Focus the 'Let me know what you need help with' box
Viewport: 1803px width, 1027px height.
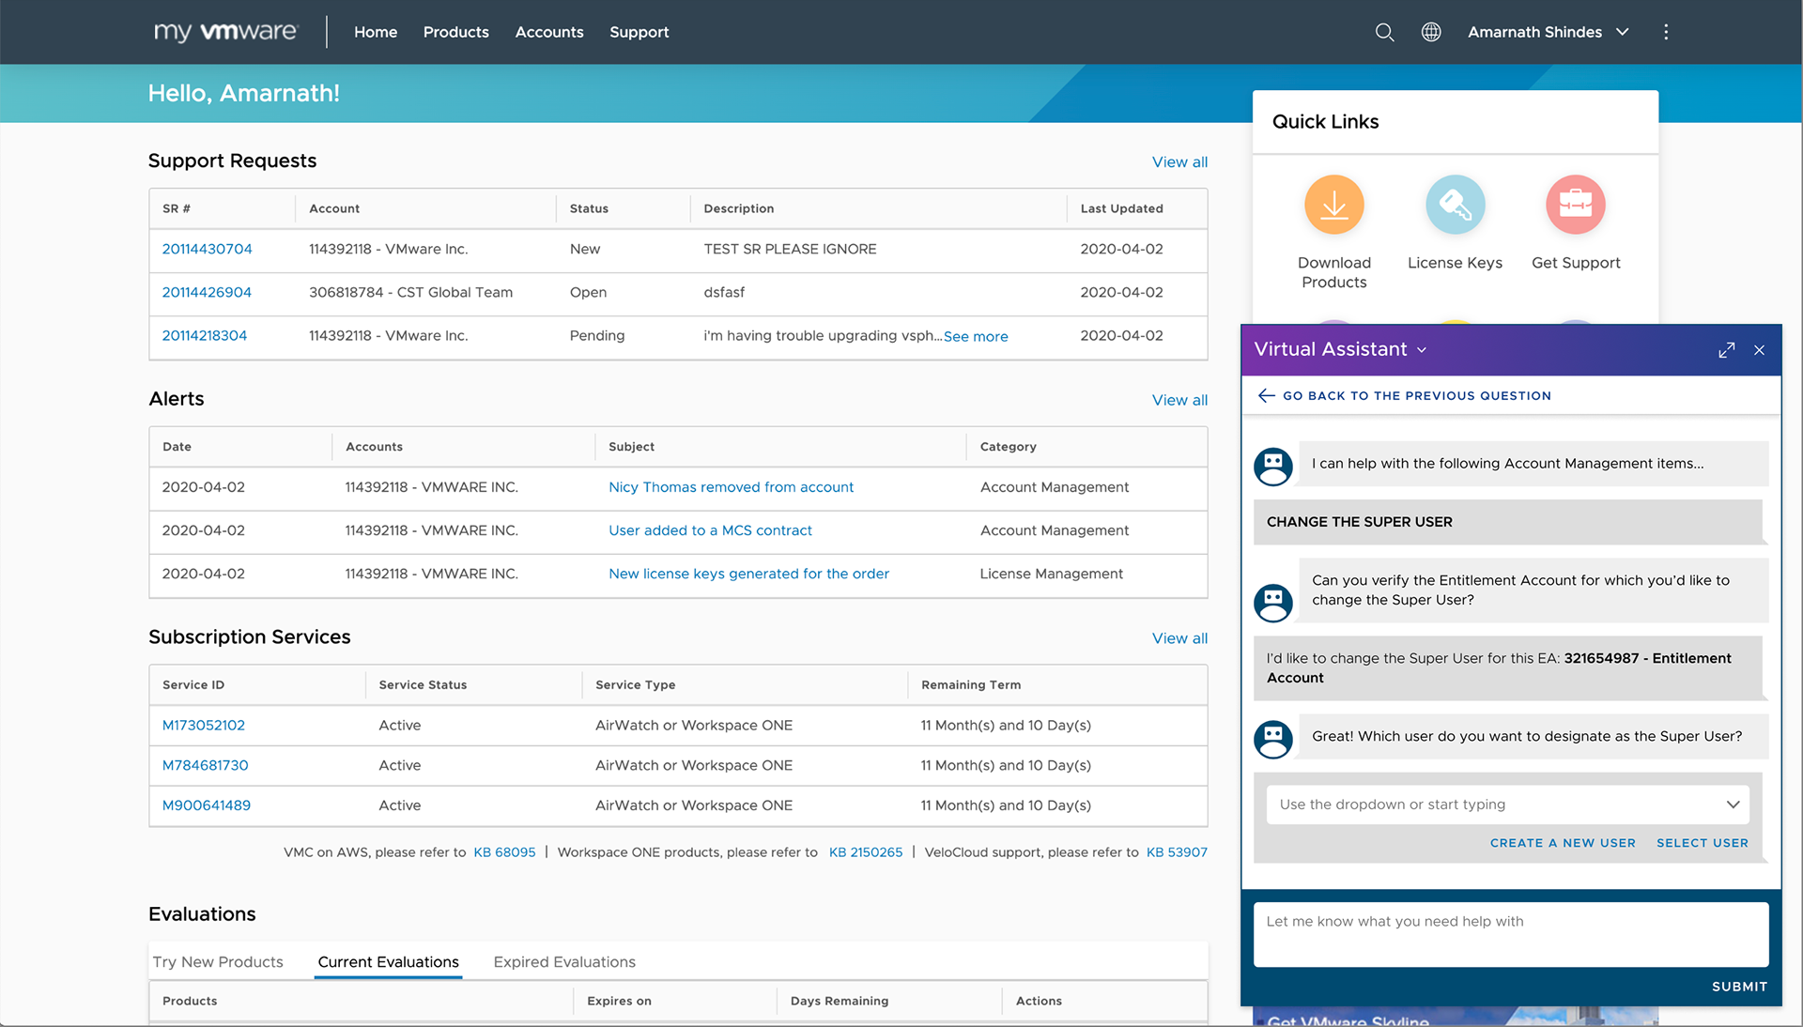pyautogui.click(x=1511, y=934)
